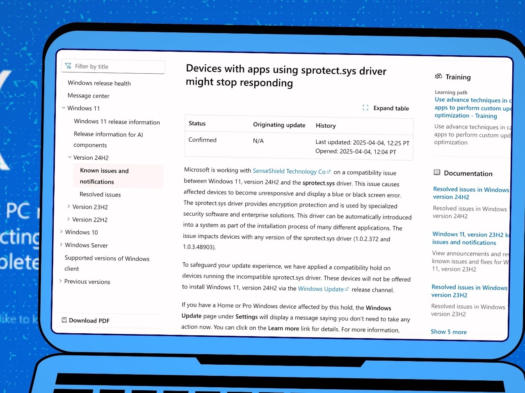Click the Originating update column header

tap(279, 125)
